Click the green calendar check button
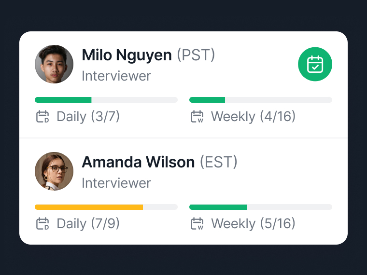The width and height of the screenshot is (367, 275). point(315,64)
